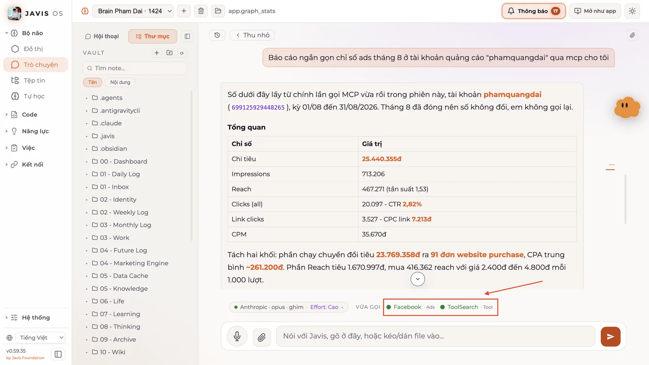Screen dimensions: 649x365
Task: Toggle the sidebar panel icon next to Thư mục
Action: click(x=187, y=36)
